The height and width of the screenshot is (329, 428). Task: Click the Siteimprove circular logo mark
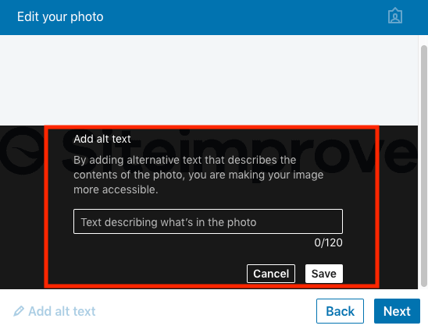click(x=23, y=151)
